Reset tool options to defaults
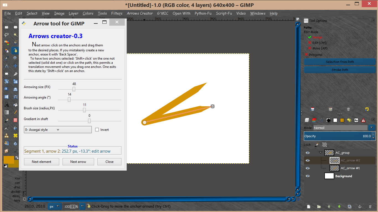 coord(367,109)
